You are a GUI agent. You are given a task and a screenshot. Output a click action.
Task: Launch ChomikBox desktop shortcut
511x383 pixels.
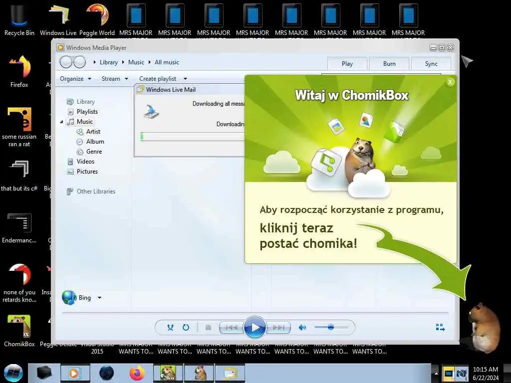[x=19, y=331]
